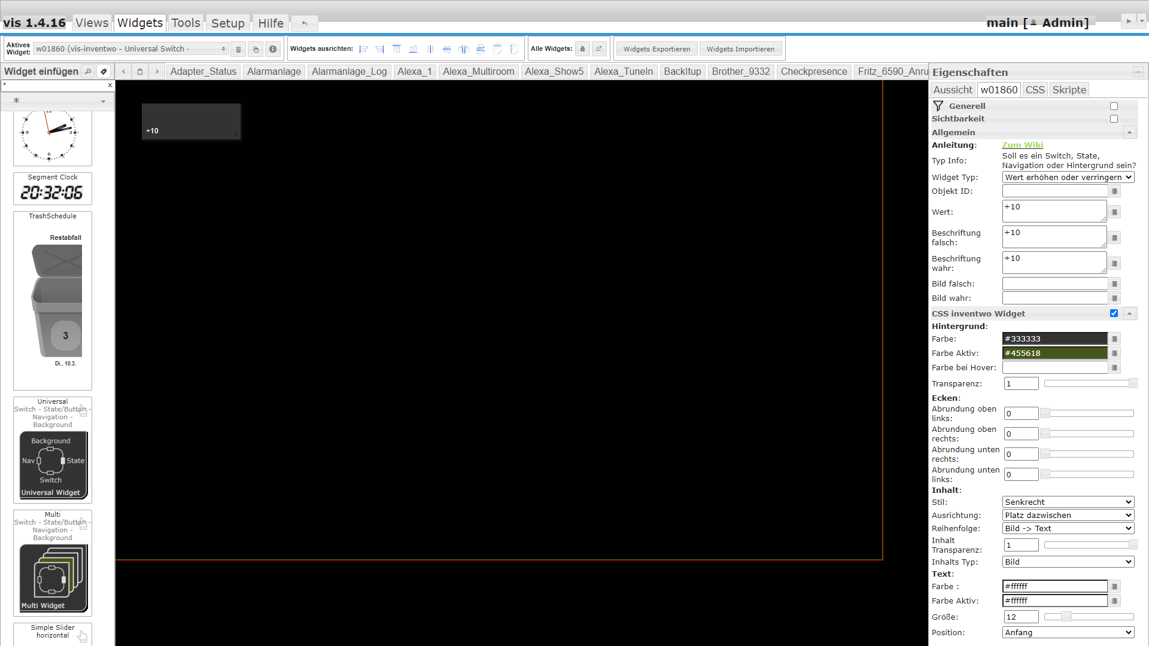Screen dimensions: 1149x646
Task: Uncheck the CSS inventwo Widget checkbox
Action: click(1114, 313)
